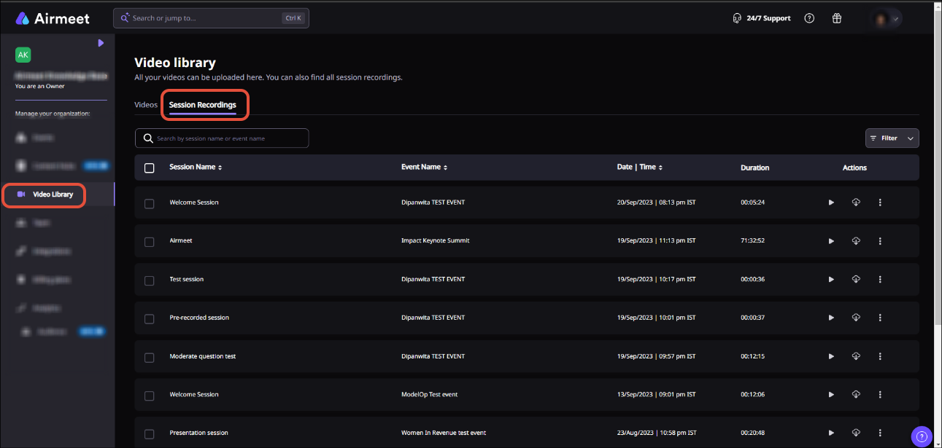This screenshot has height=448, width=942.
Task: Check the Presentation session row checkbox
Action: [150, 434]
